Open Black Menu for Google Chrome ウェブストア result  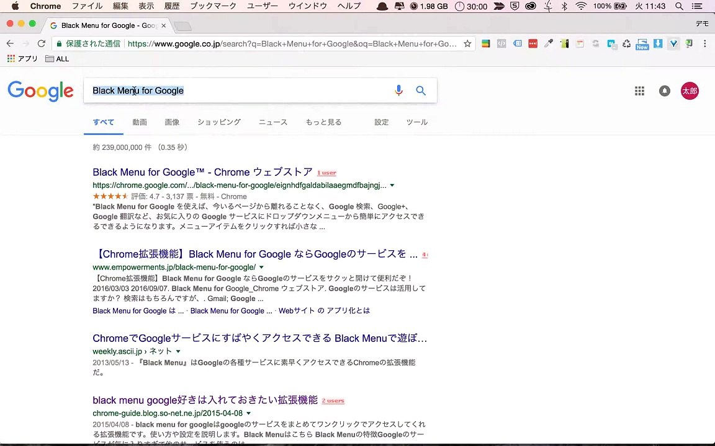coord(202,172)
